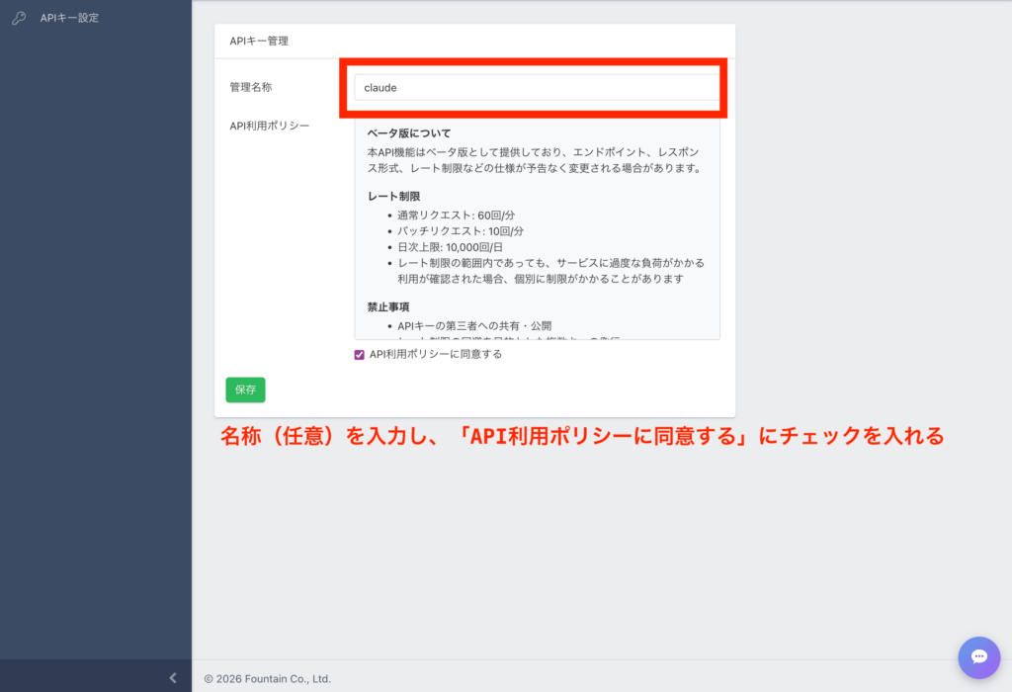Click the ベータ版について heading in policy
This screenshot has width=1012, height=692.
(409, 133)
